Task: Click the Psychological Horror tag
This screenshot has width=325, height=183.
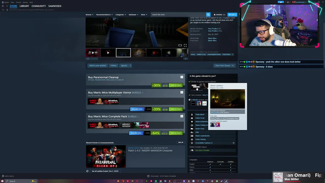Action: tap(214, 54)
